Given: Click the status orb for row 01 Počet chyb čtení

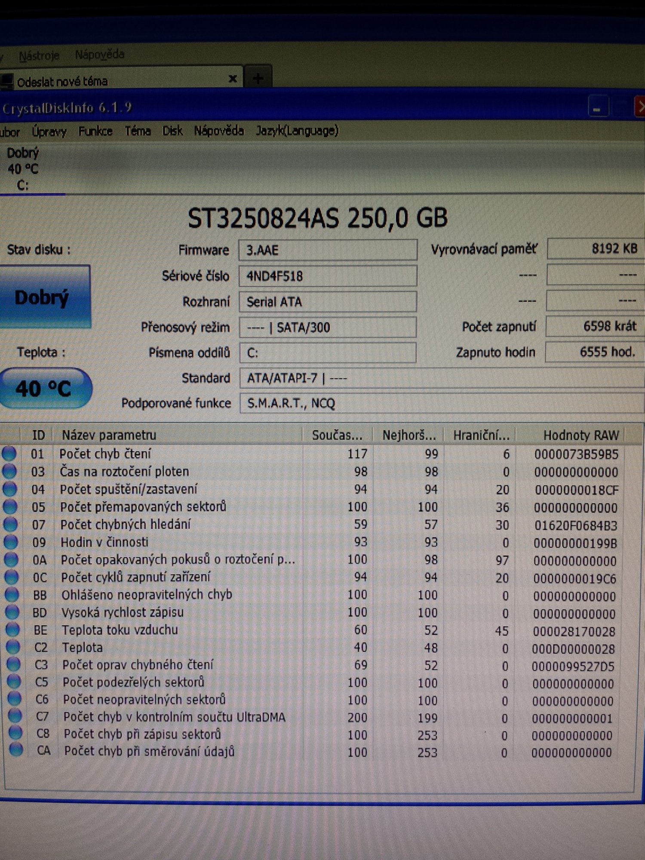Looking at the screenshot, I should point(9,454).
